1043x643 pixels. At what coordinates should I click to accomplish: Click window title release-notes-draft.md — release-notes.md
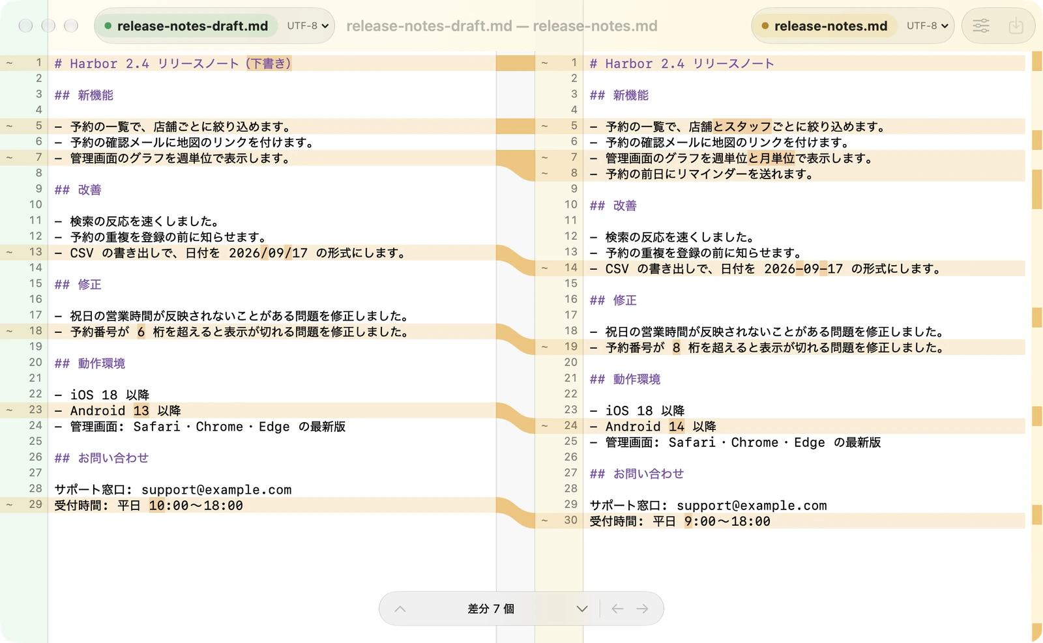click(x=502, y=26)
